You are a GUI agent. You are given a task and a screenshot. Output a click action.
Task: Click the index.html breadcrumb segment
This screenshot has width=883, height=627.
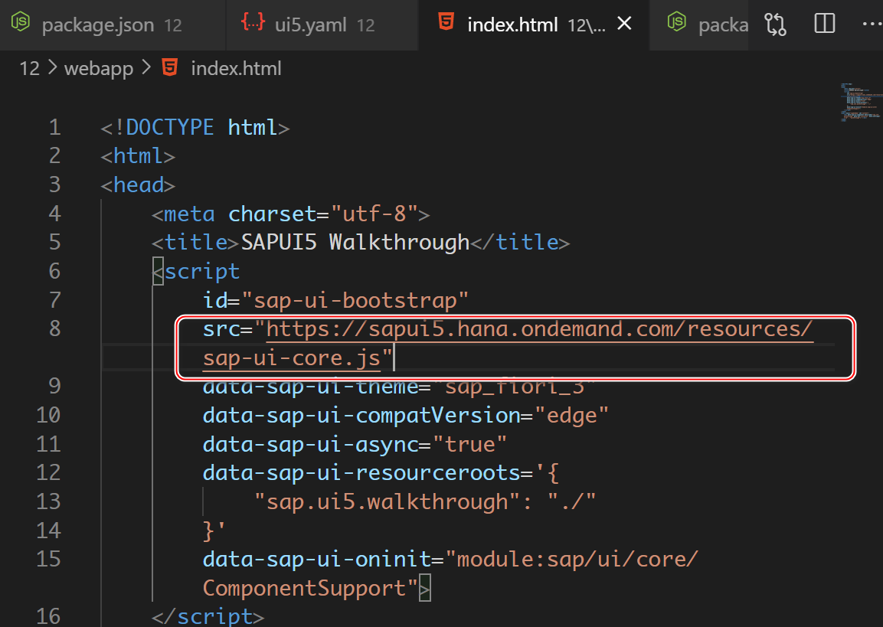(236, 69)
